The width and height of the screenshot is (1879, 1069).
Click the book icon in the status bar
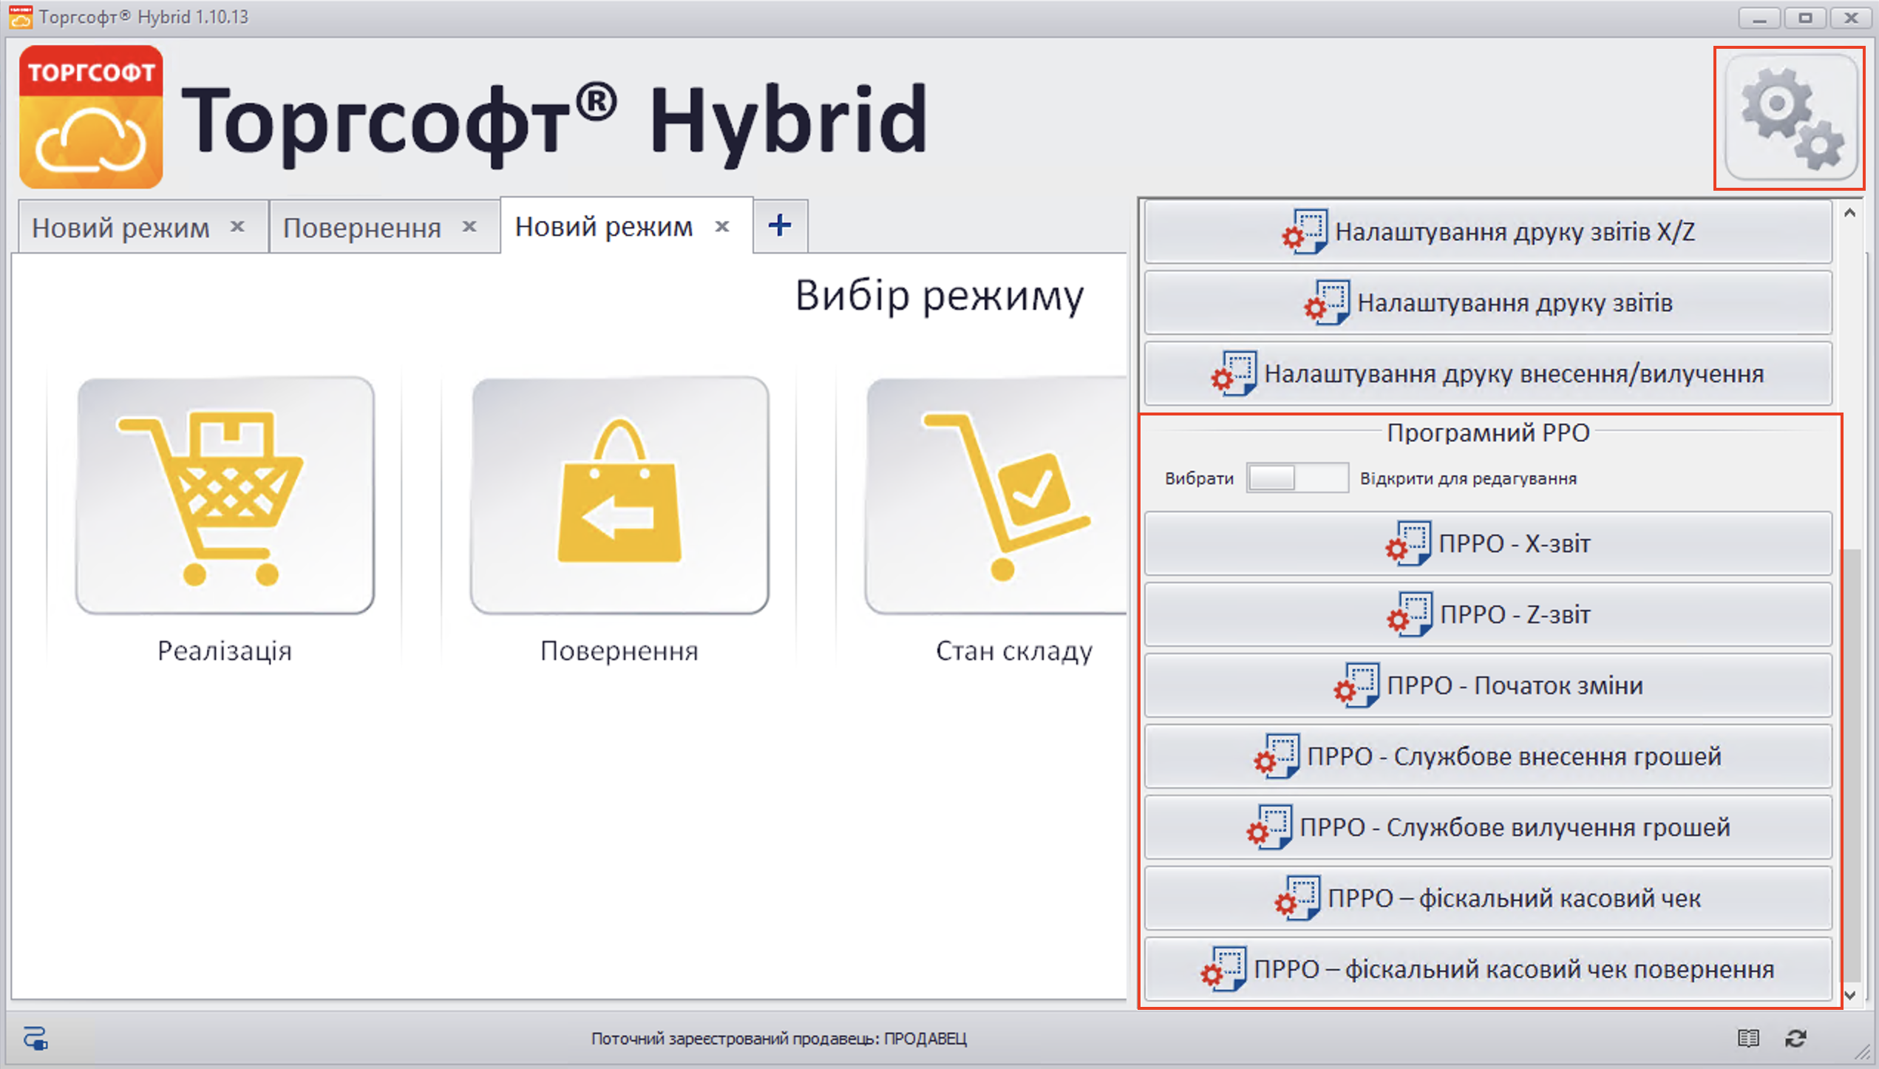1748,1038
